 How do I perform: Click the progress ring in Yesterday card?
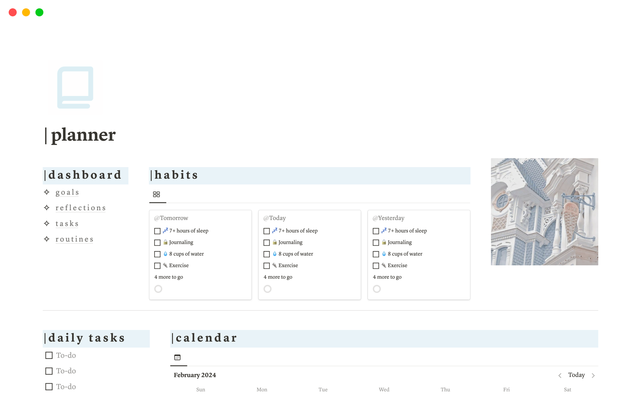click(x=377, y=289)
